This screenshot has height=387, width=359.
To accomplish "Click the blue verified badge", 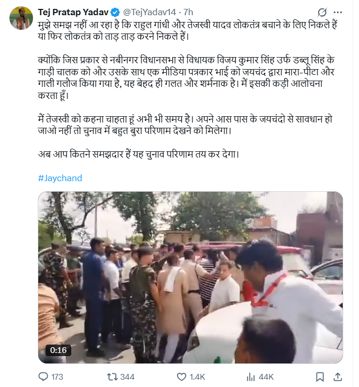I will pyautogui.click(x=115, y=12).
